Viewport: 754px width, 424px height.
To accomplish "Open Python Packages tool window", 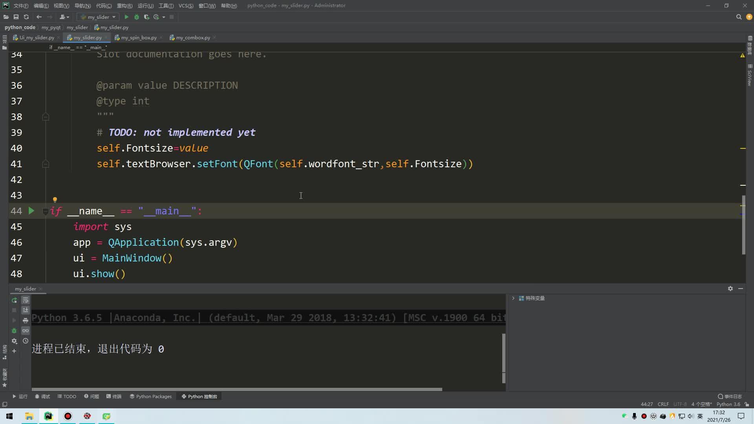I will click(x=150, y=396).
